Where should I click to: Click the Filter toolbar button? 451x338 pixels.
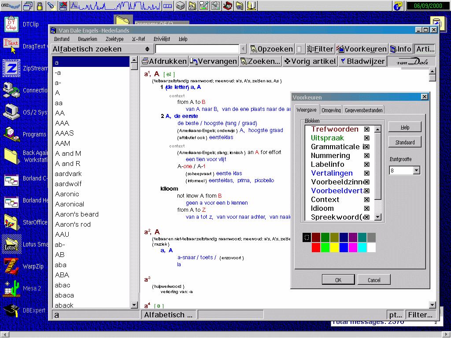320,49
